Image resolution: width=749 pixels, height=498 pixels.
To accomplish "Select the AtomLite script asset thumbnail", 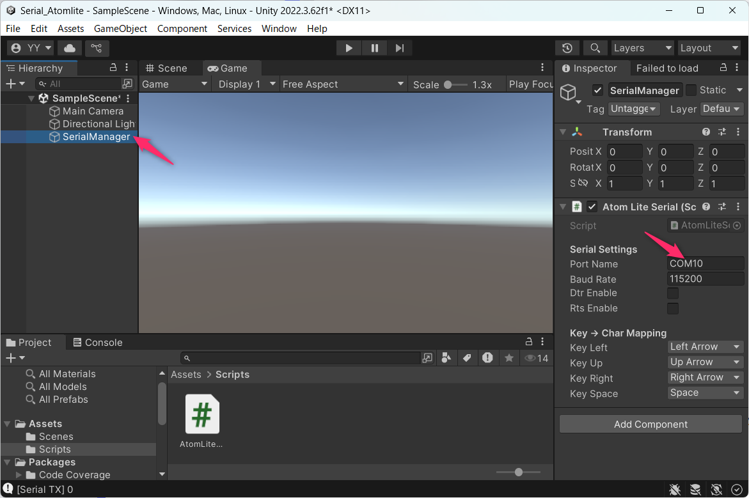I will (x=201, y=414).
